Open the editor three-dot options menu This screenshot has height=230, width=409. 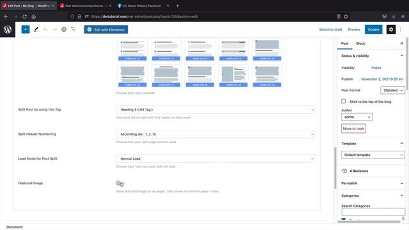(401, 29)
